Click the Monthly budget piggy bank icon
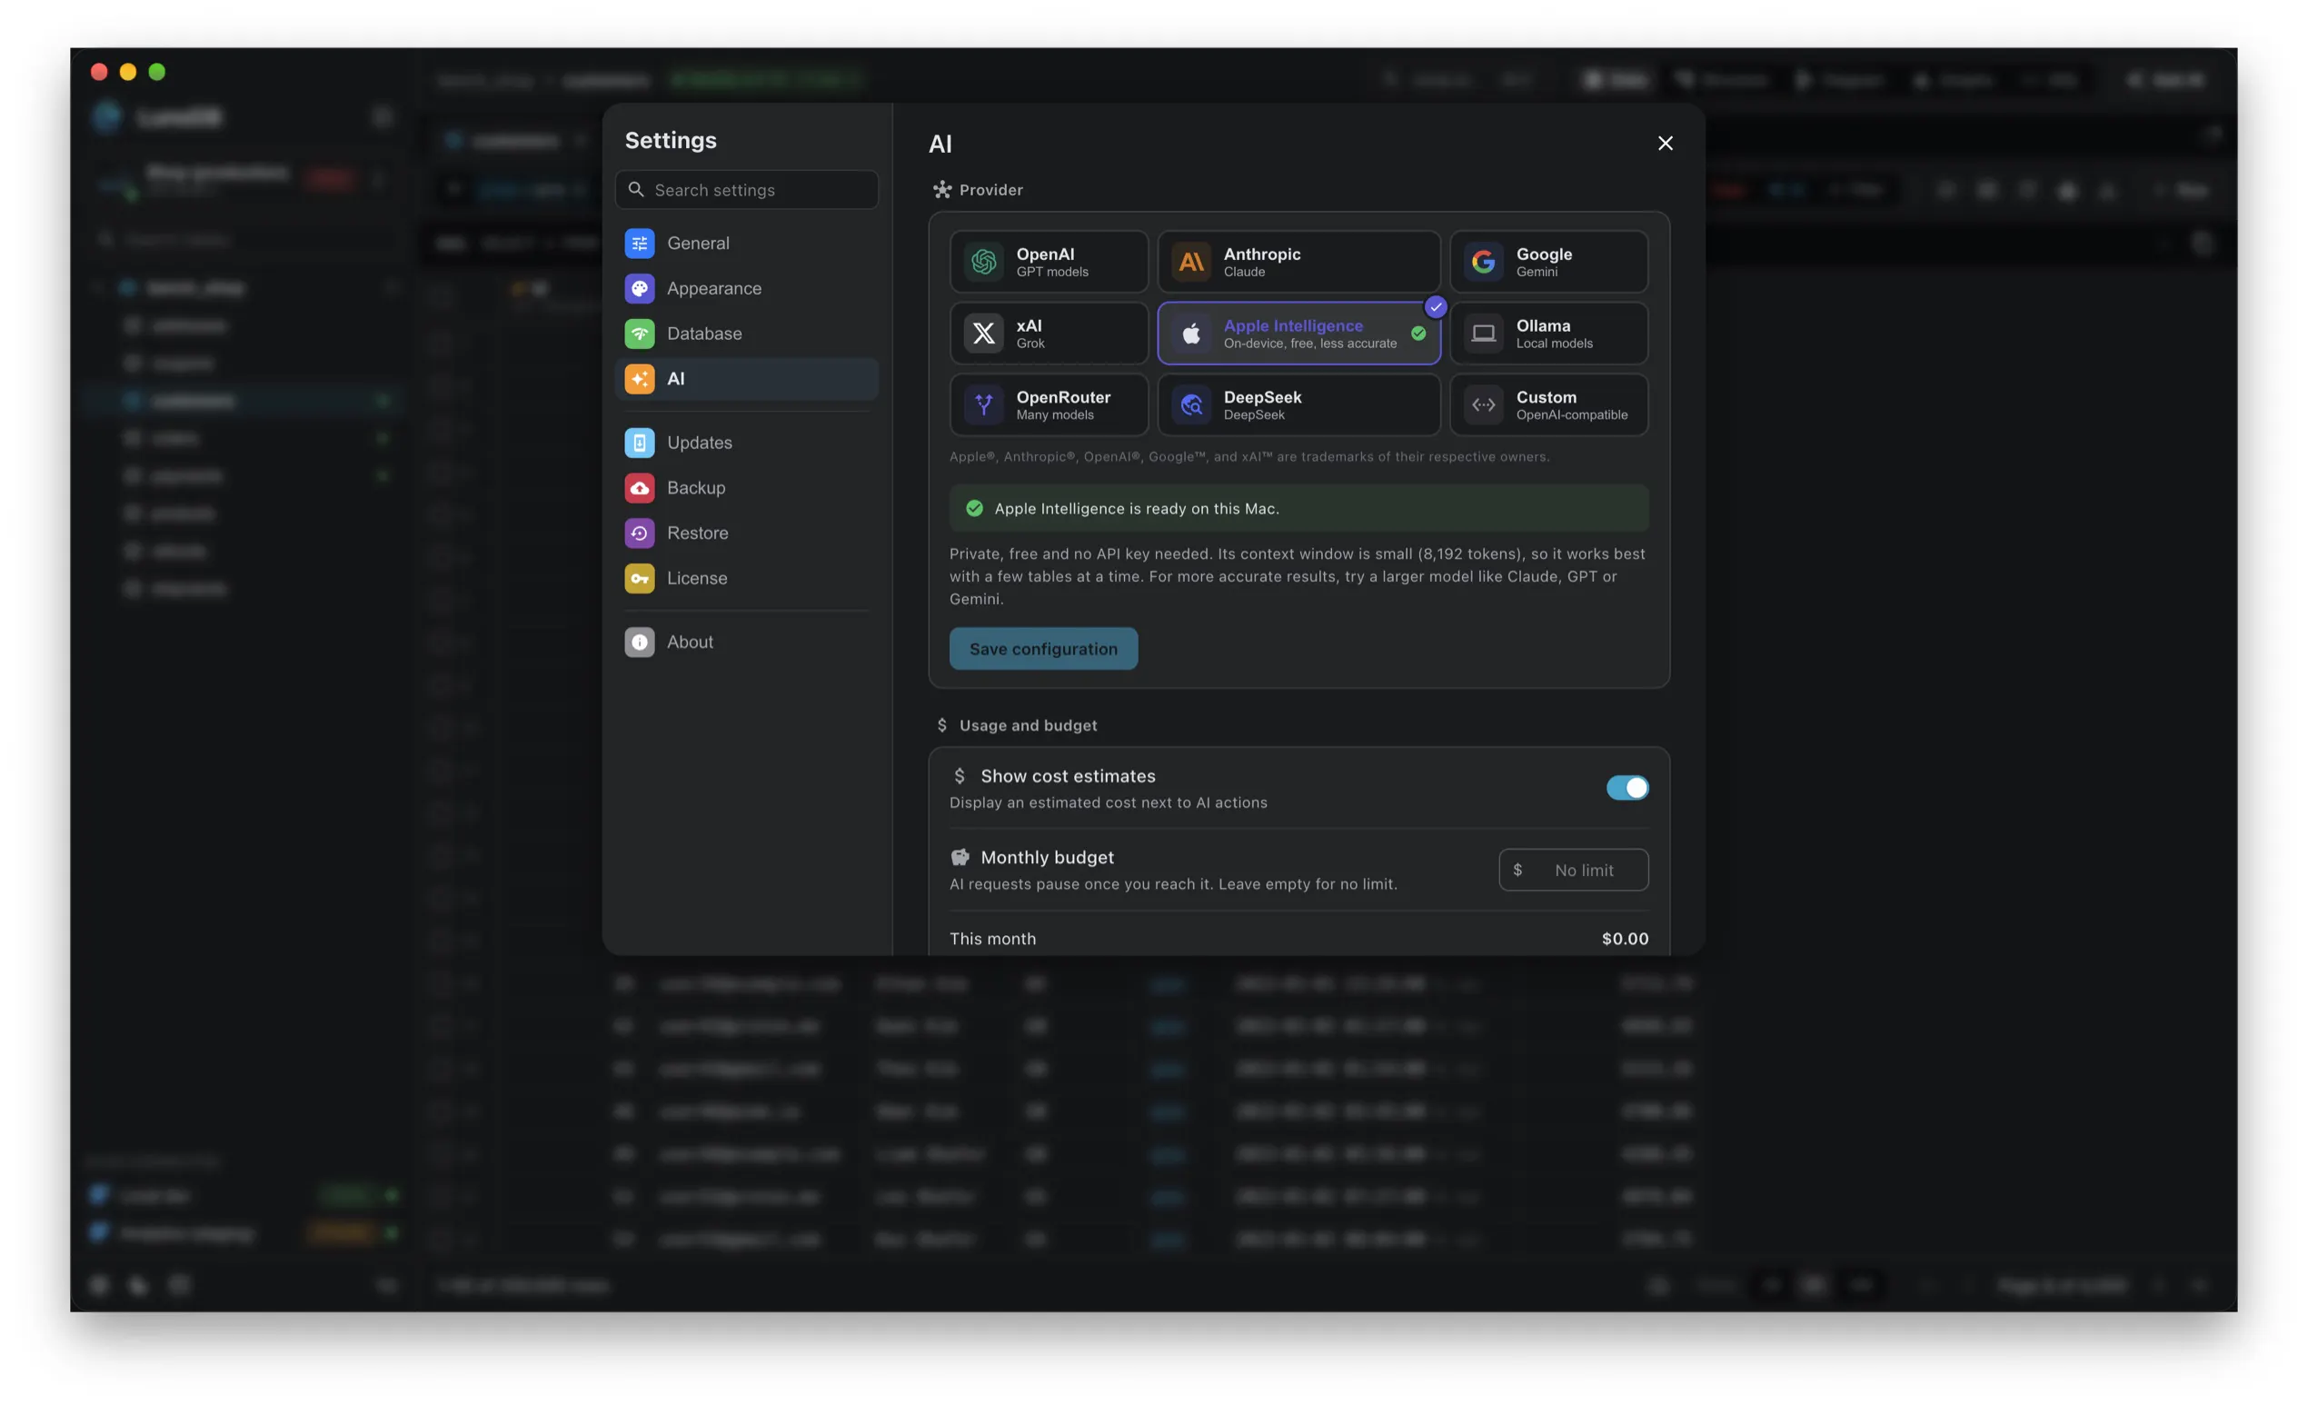Viewport: 2308px width, 1405px height. click(960, 857)
